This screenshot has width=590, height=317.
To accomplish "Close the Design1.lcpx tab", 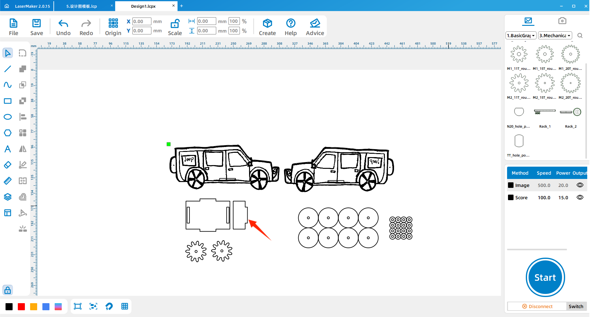I will (x=173, y=6).
